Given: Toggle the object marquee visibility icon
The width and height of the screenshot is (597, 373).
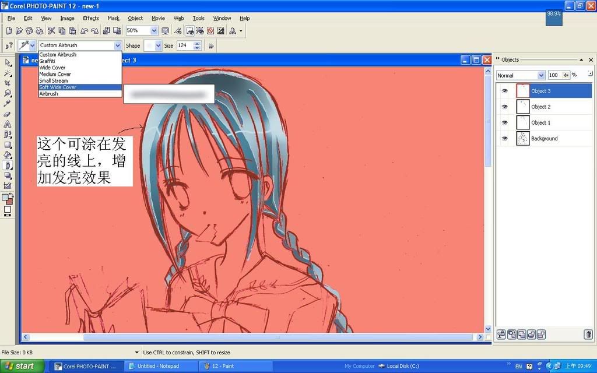Looking at the screenshot, I should coord(200,30).
